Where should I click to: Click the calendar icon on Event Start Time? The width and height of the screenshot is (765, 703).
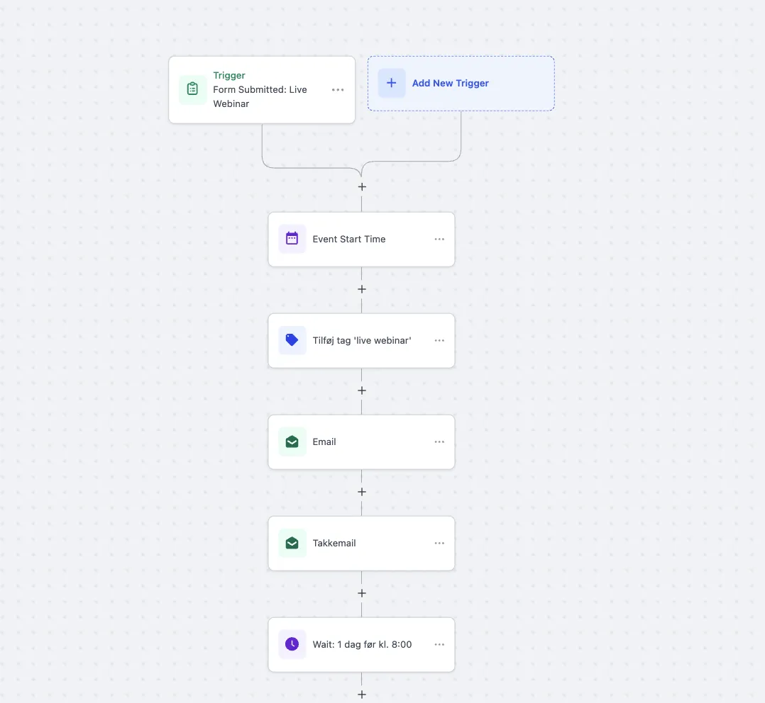tap(292, 239)
